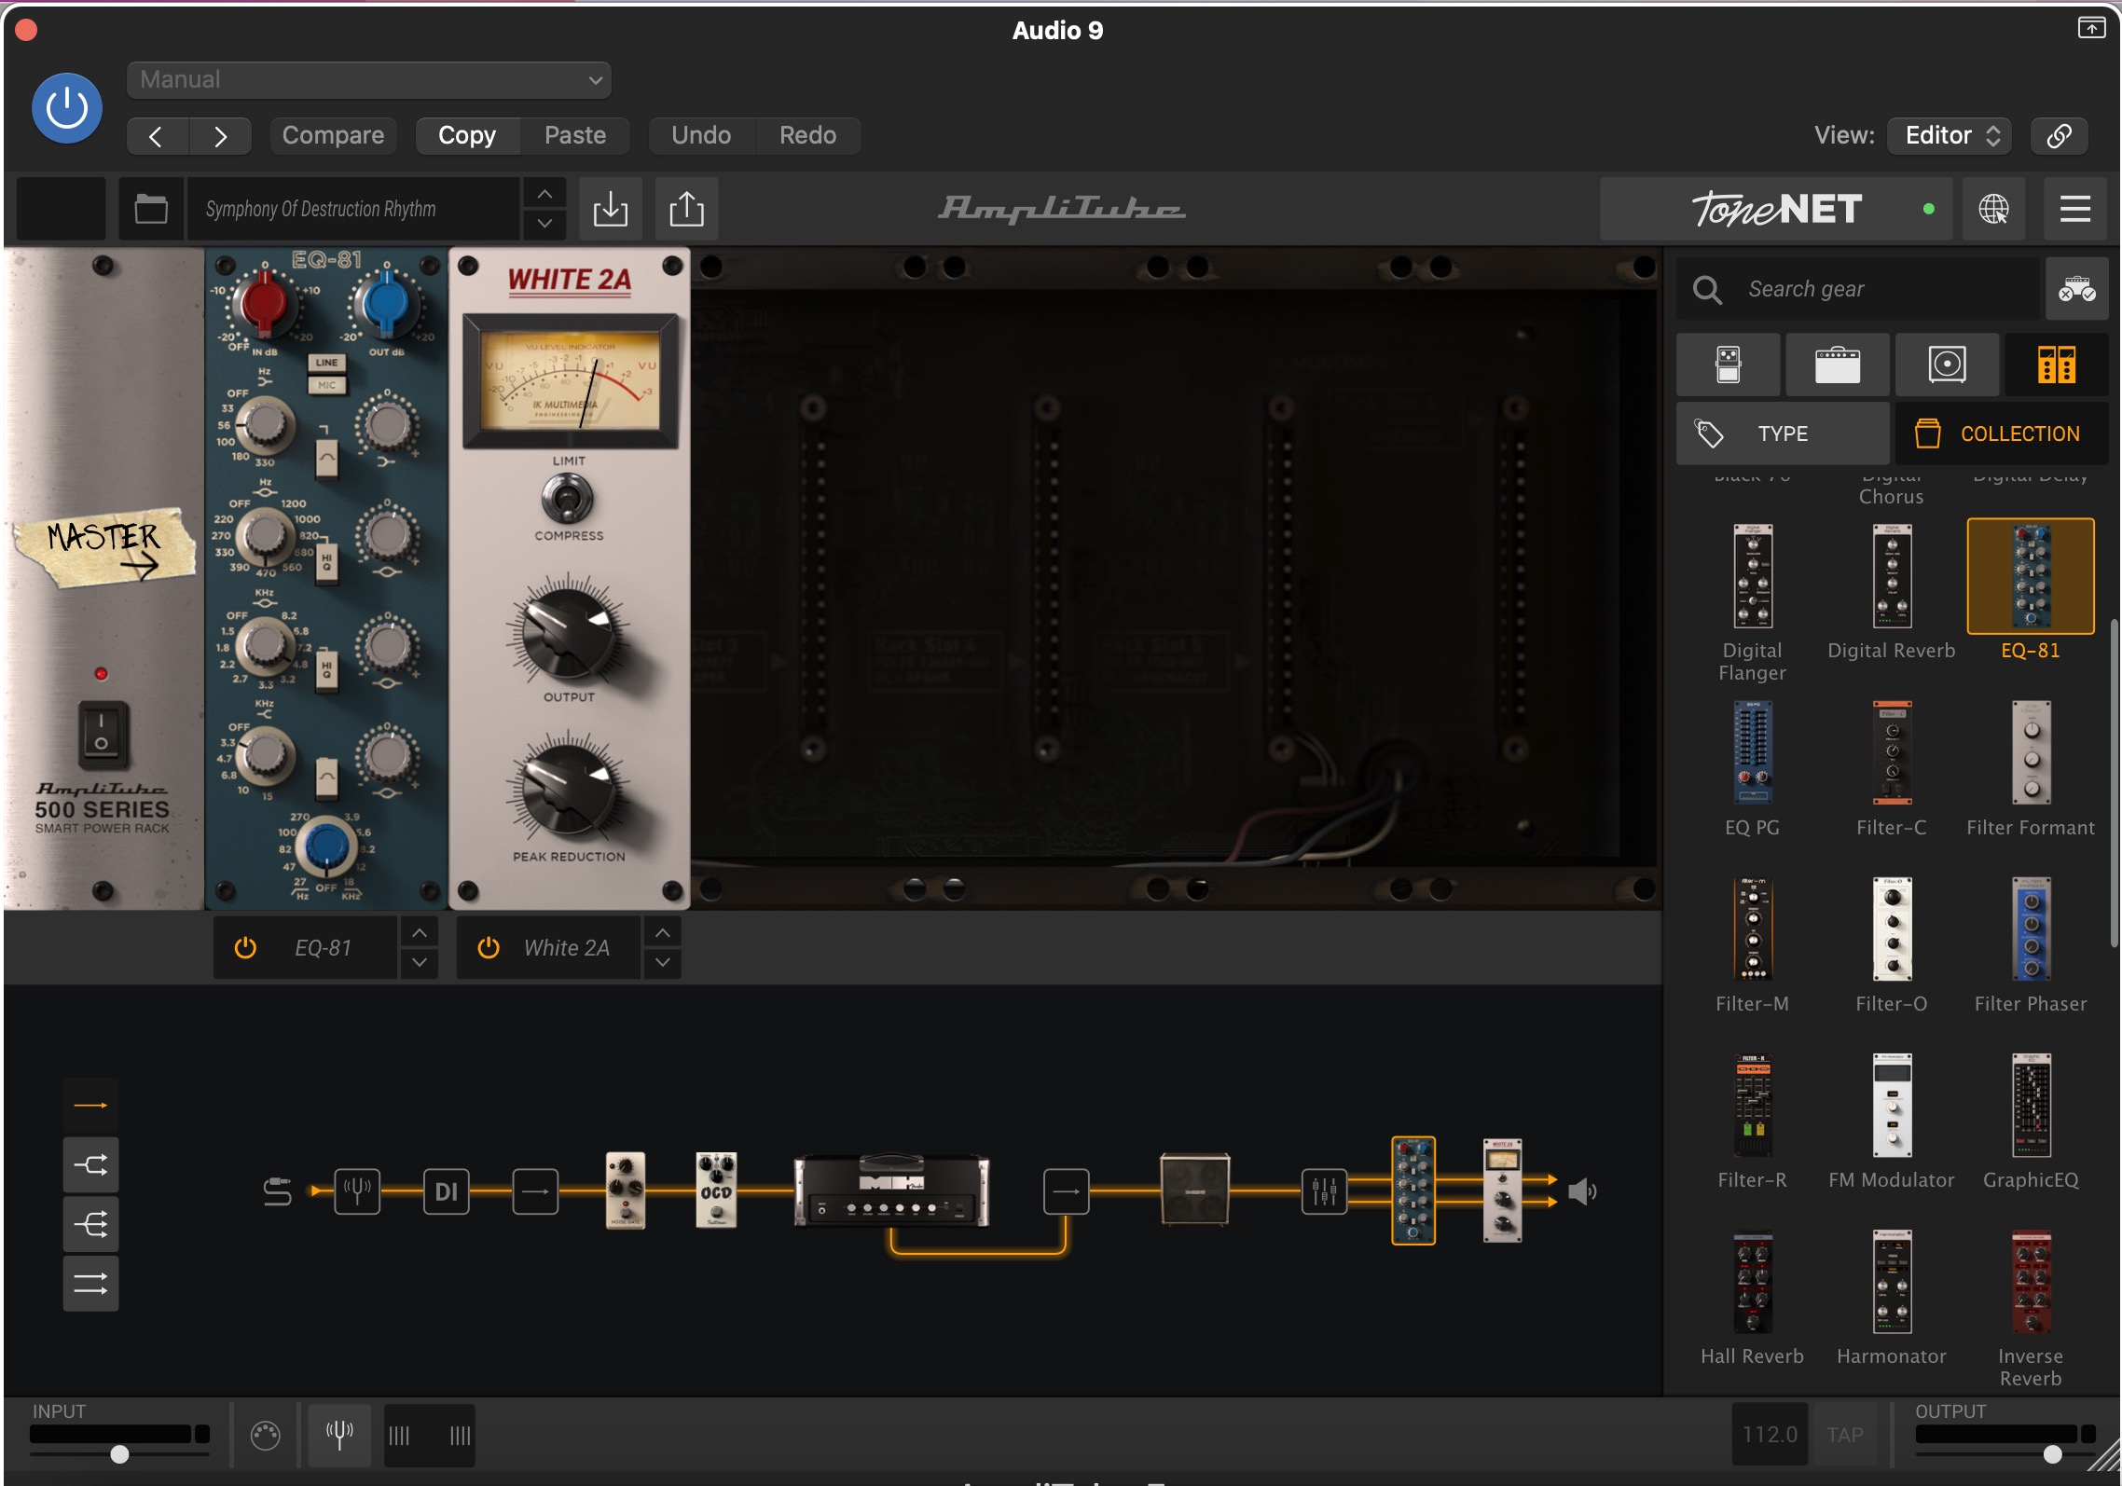The image size is (2122, 1486).
Task: Click the save preset download icon
Action: [x=611, y=209]
